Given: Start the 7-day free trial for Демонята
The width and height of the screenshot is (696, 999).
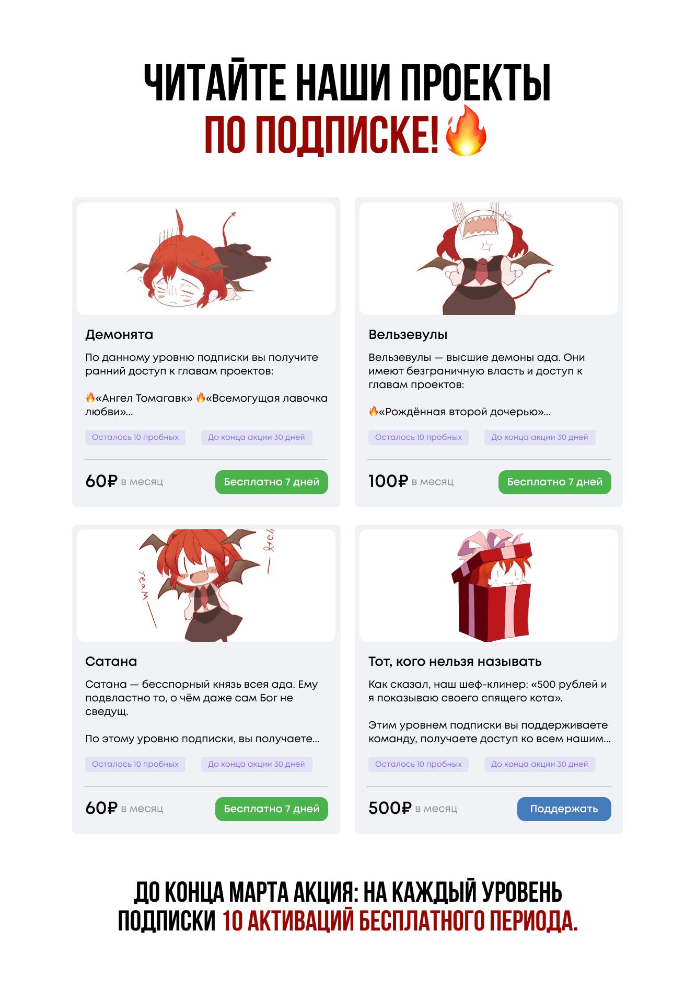Looking at the screenshot, I should click(x=272, y=482).
